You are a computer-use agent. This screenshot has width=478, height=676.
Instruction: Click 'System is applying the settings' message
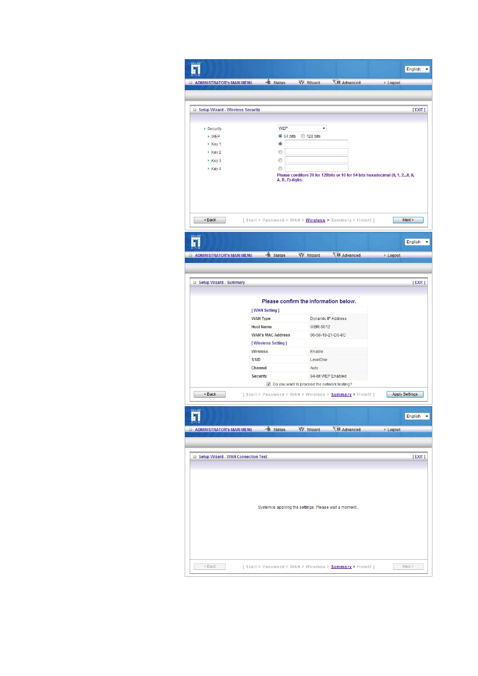pos(308,507)
